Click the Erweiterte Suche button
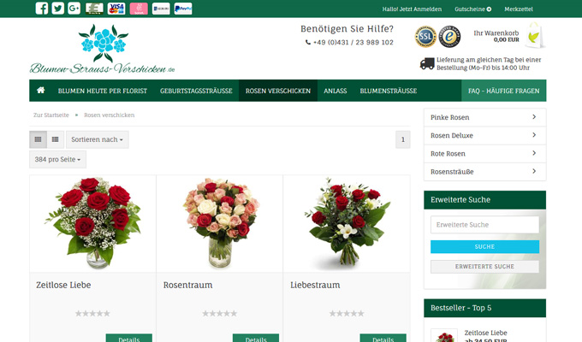 (x=484, y=266)
